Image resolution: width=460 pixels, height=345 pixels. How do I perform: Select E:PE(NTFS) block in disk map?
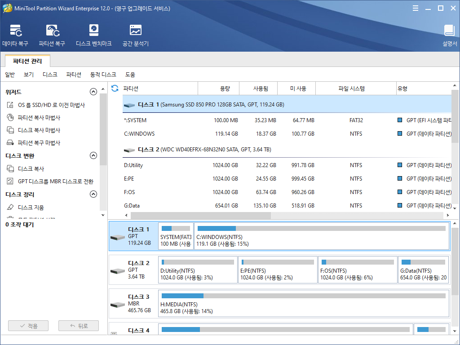[x=278, y=270]
